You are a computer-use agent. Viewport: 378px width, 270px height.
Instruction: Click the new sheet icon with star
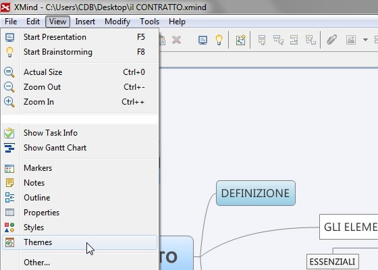click(240, 40)
